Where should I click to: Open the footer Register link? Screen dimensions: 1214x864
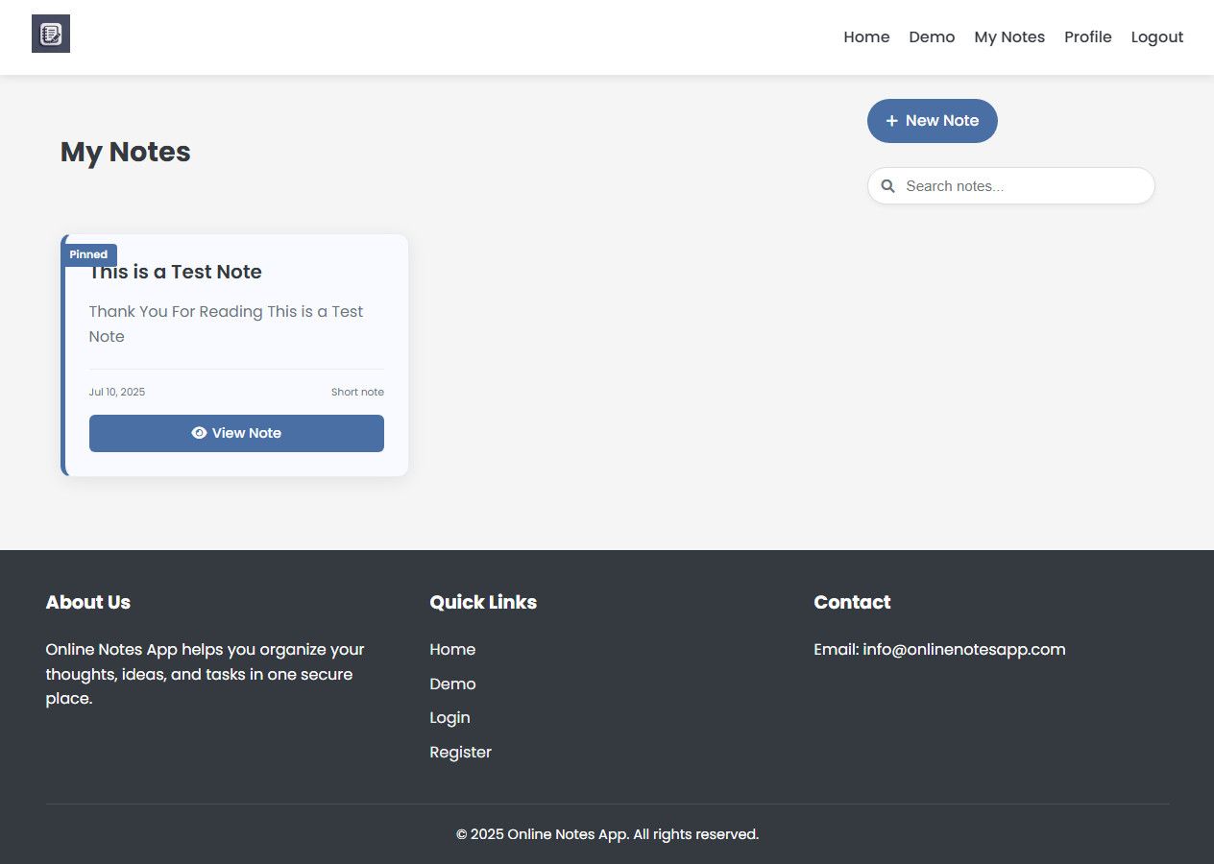click(460, 753)
